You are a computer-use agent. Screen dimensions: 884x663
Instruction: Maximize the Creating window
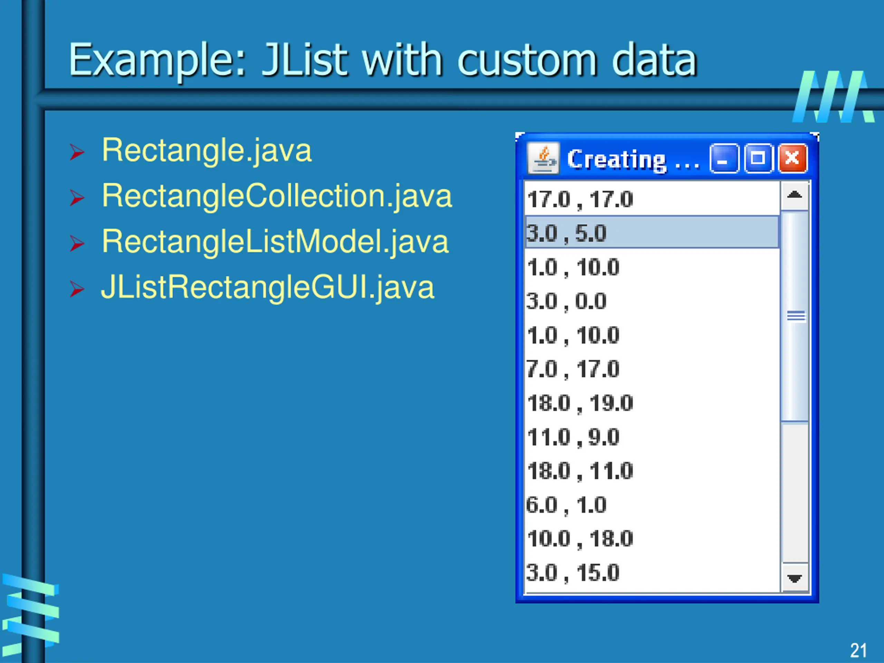[759, 158]
